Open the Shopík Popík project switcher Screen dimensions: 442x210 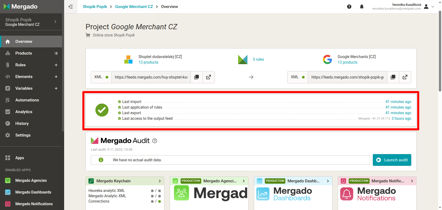[x=31, y=22]
